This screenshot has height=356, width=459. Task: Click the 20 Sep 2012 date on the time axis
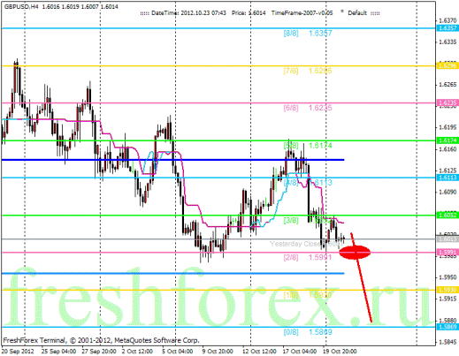(18, 352)
